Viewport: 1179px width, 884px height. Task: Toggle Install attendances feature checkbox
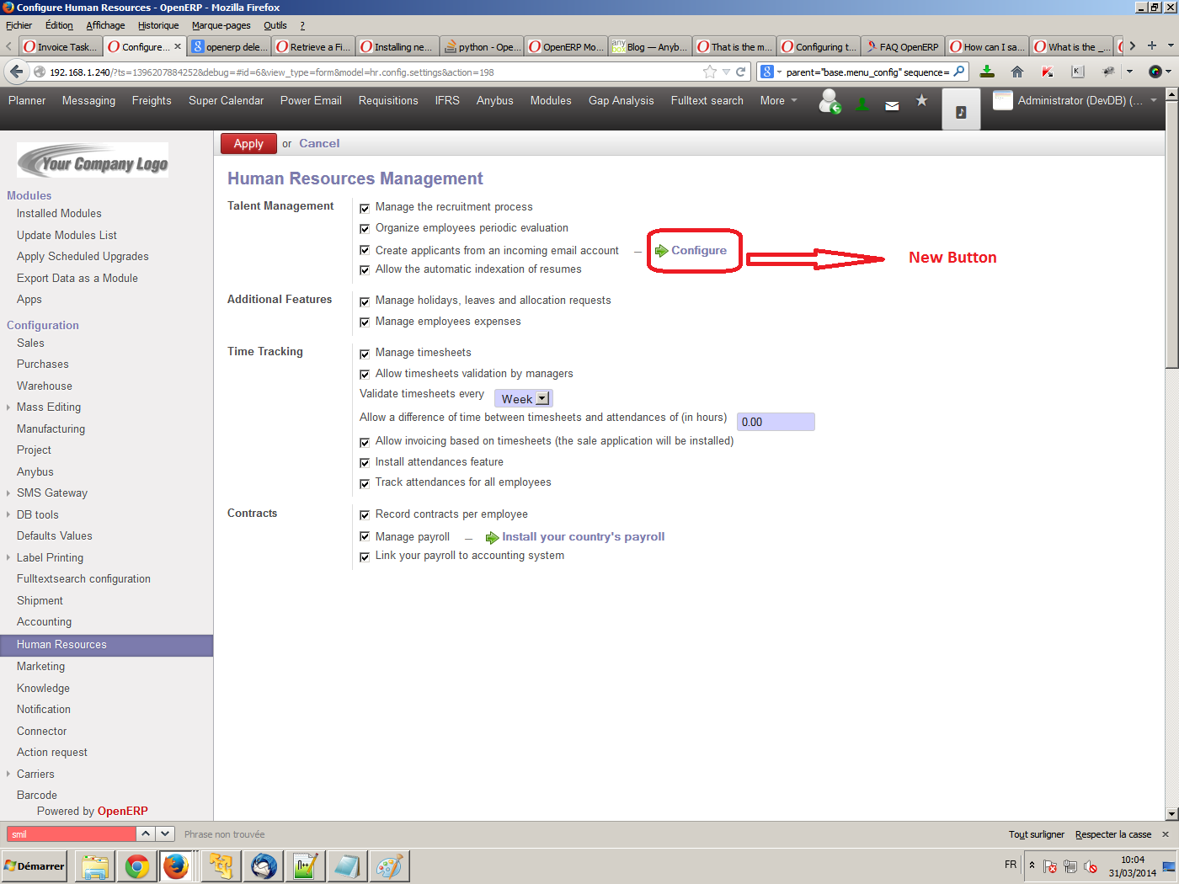point(365,463)
